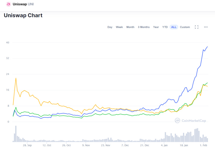This screenshot has height=149, width=215.
Task: Click the 32 y-axis label
Action: 8,58
